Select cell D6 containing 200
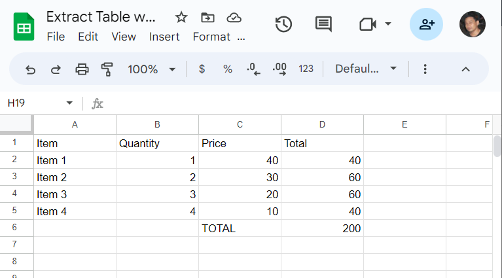This screenshot has width=502, height=278. coord(323,228)
